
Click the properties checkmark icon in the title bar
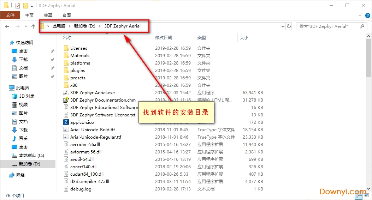pyautogui.click(x=17, y=6)
